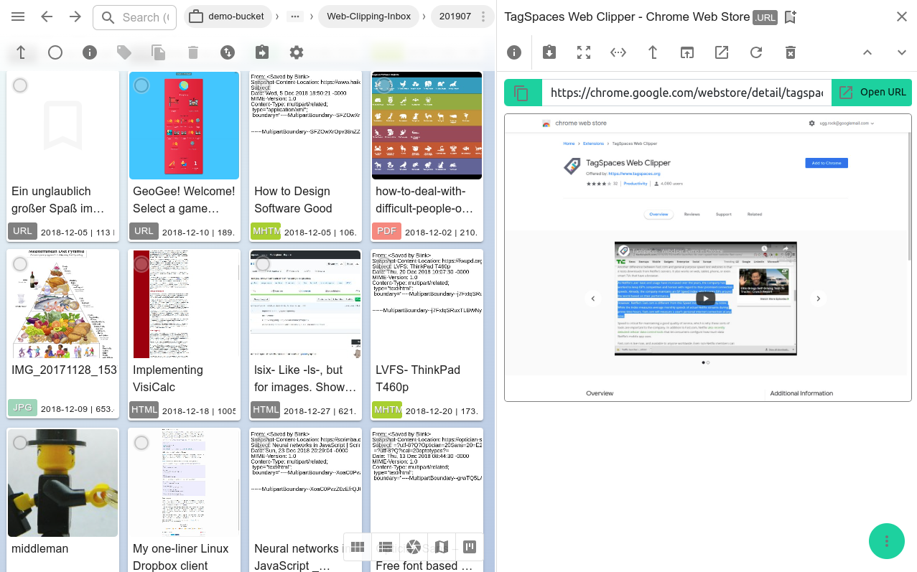Expand the collapsed breadcrumb ellipsis
Screen dimensions: 917x572
(x=295, y=17)
